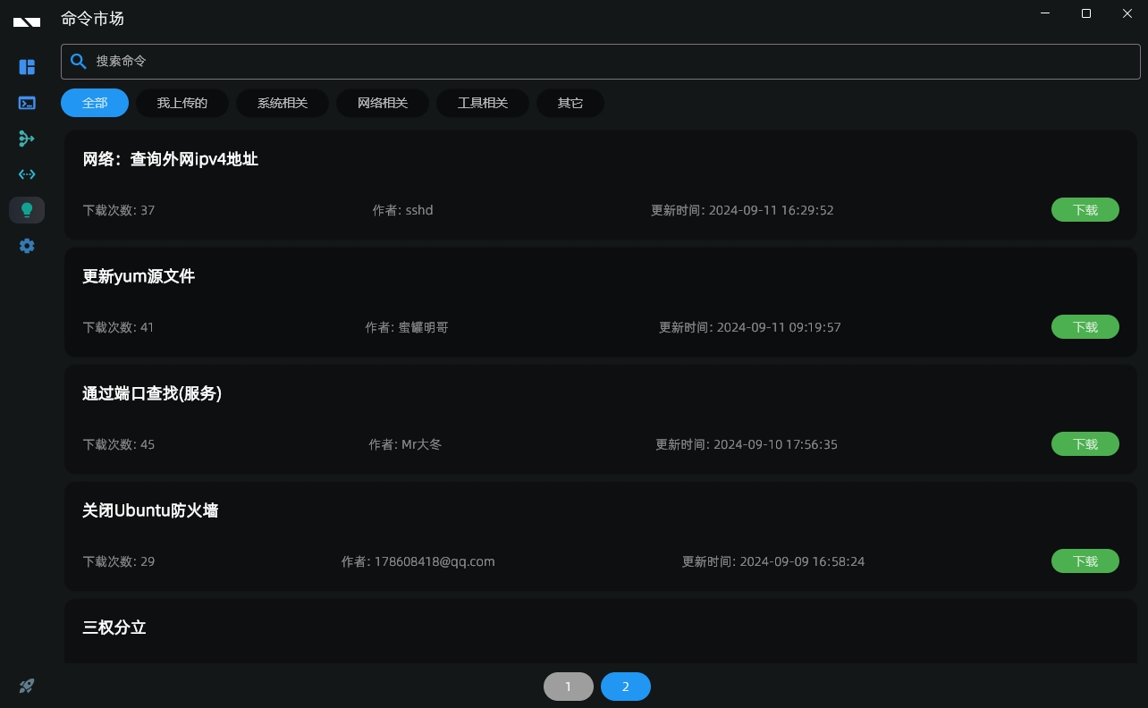Click author text 作者: 蜜罐明哥

[407, 327]
